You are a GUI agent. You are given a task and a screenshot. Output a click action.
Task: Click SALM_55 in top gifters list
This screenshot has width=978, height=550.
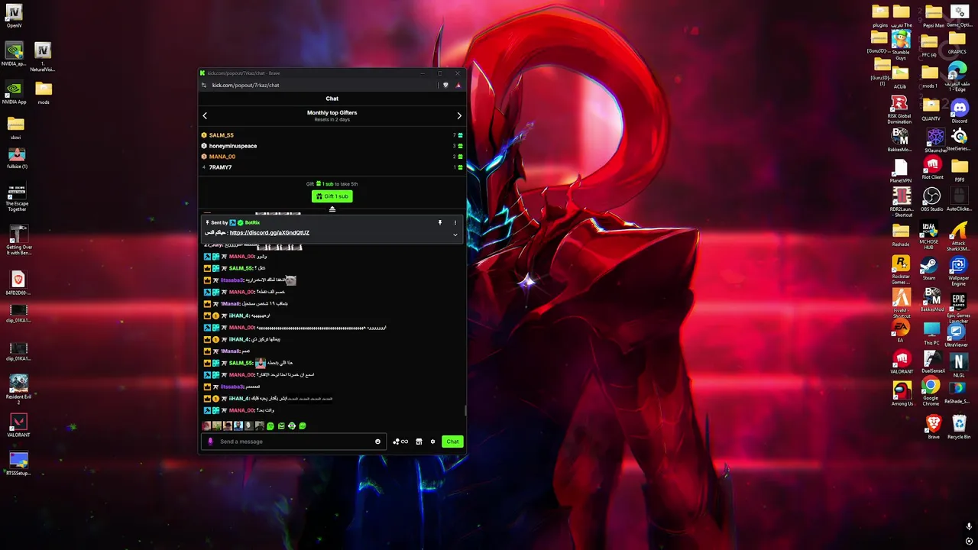pyautogui.click(x=221, y=135)
